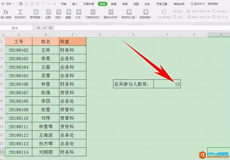Click the Undo arrow icon
The image size is (230, 160).
tap(43, 4)
